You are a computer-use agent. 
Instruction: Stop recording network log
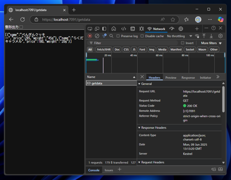tap(90, 36)
